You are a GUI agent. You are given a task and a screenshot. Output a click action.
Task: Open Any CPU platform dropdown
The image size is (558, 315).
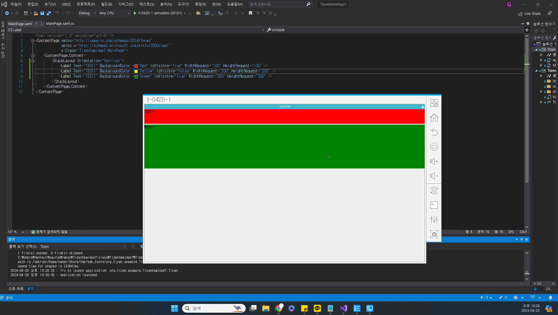pyautogui.click(x=114, y=13)
